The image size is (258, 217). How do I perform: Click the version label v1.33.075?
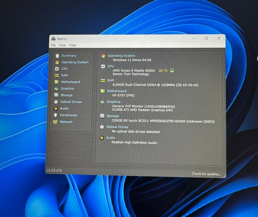pos(55,171)
